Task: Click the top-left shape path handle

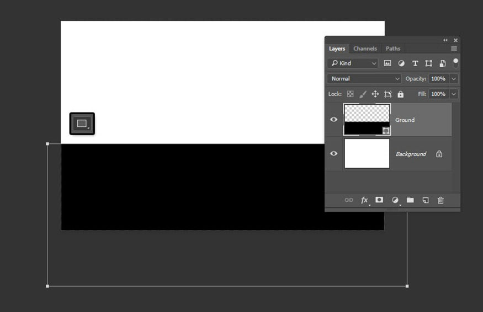Action: coord(47,144)
